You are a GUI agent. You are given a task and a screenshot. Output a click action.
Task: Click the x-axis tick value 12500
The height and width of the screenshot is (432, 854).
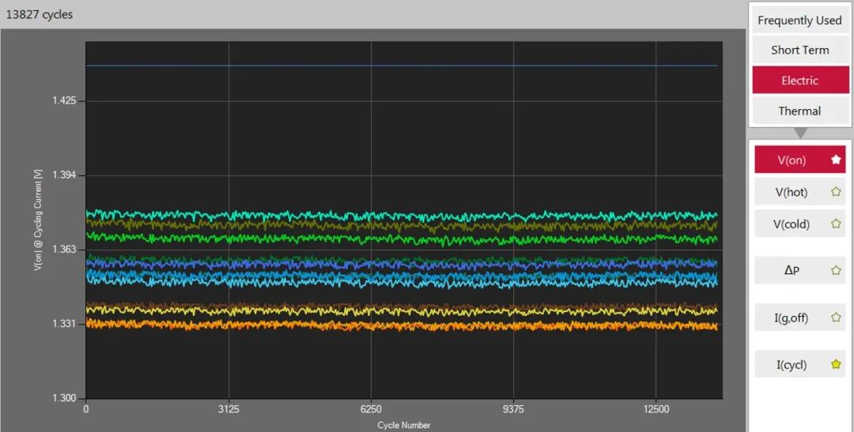coord(656,409)
